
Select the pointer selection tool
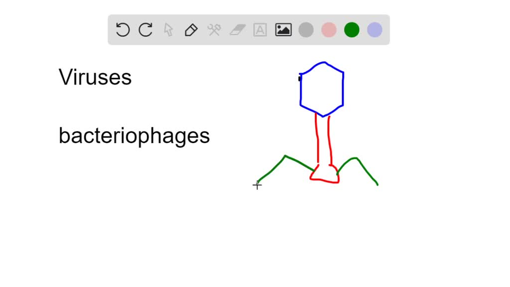pyautogui.click(x=168, y=29)
